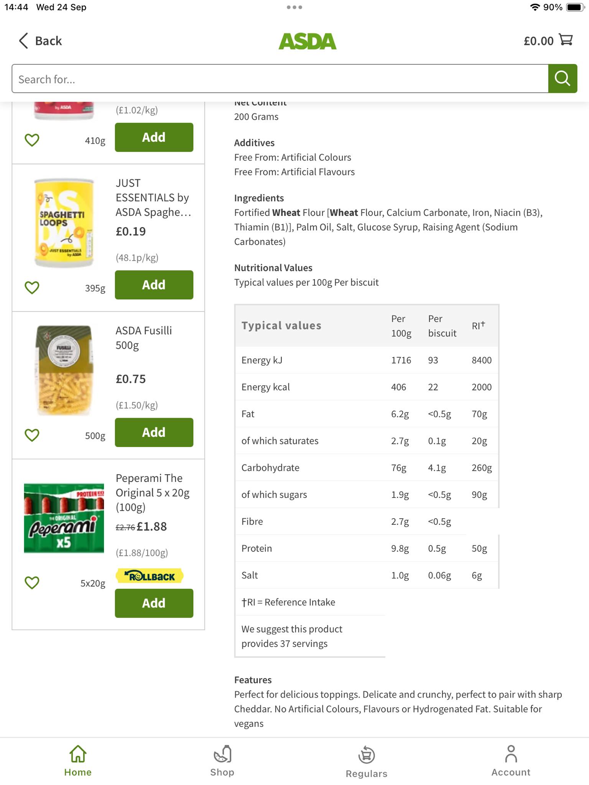
Task: Favourite the Spaghetti Loops with heart icon
Action: click(32, 287)
